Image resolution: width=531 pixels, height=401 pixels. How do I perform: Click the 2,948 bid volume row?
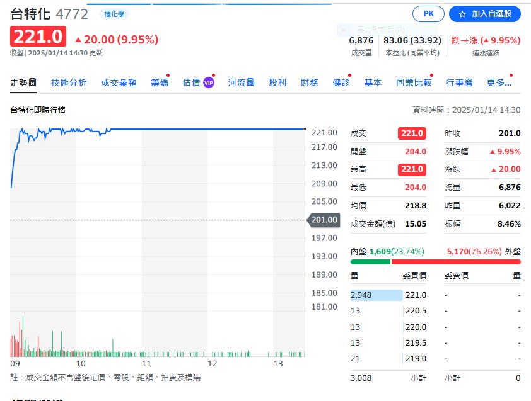[x=388, y=295]
